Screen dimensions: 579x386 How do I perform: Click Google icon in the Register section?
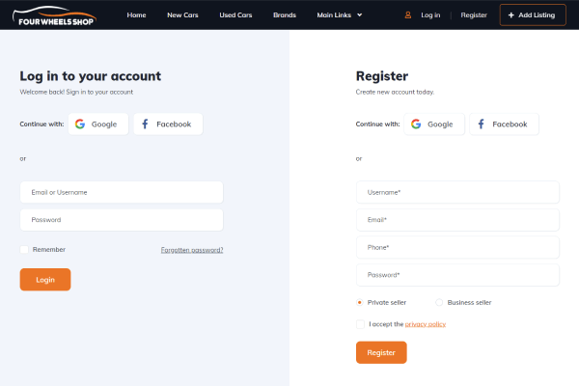(416, 124)
